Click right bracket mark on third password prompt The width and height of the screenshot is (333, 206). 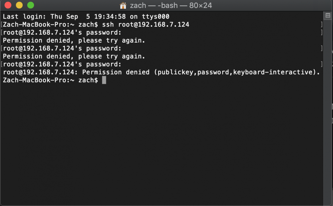322,64
